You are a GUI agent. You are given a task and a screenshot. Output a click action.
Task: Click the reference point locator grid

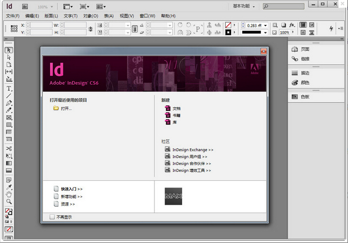pyautogui.click(x=14, y=29)
